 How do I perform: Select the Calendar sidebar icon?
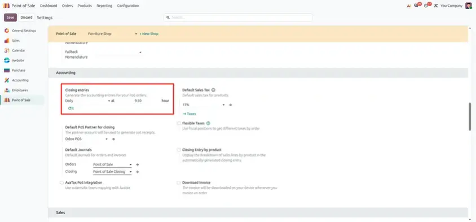tap(7, 50)
